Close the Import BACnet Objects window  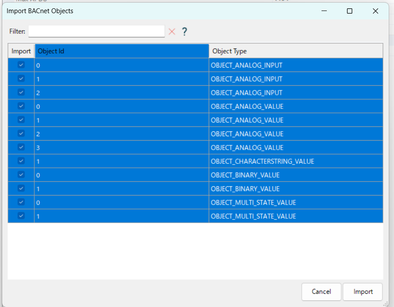376,11
